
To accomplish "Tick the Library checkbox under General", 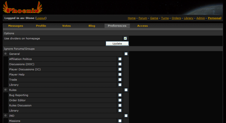I will [120, 85].
